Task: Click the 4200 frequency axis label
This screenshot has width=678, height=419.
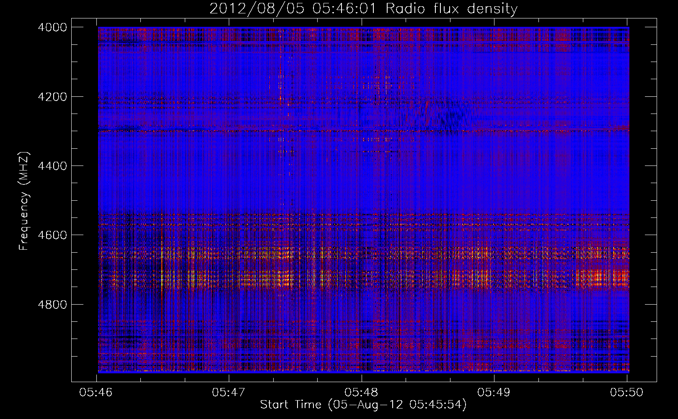Action: pyautogui.click(x=52, y=97)
